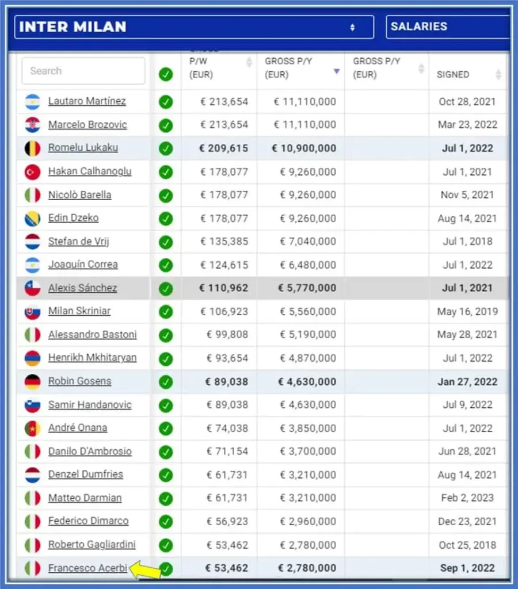
Task: Open Alexis Sánchez player link
Action: coord(83,288)
